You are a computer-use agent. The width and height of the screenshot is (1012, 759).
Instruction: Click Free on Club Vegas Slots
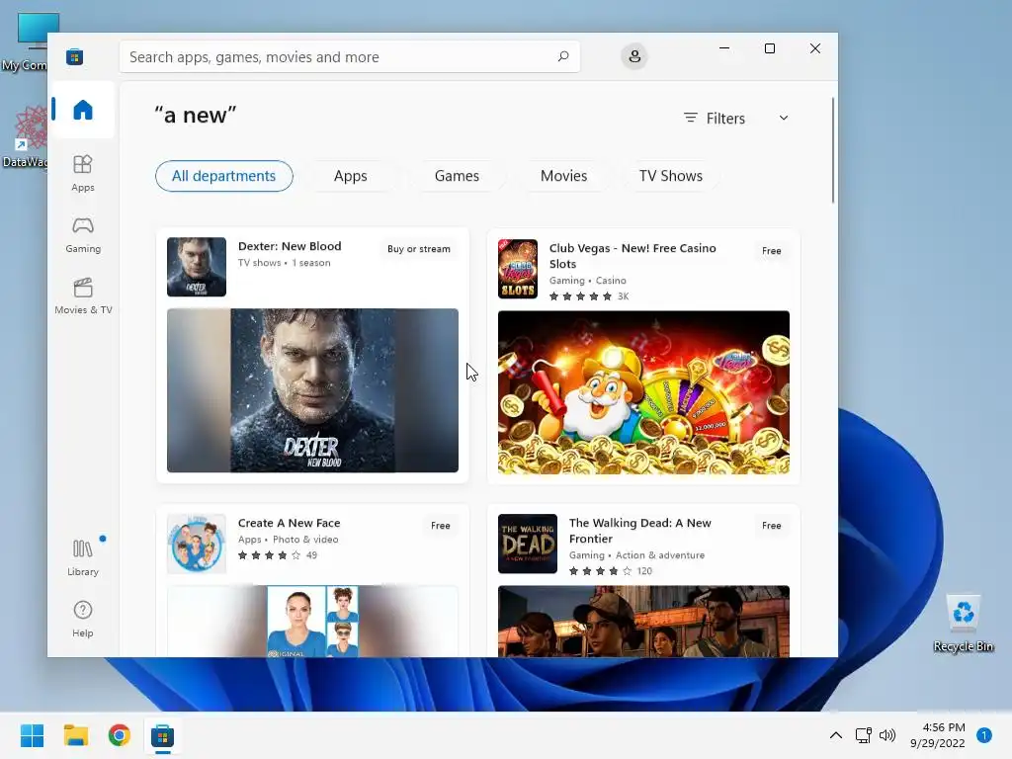coord(771,251)
